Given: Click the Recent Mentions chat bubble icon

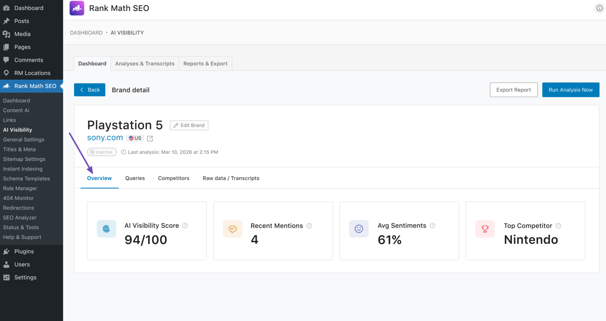Looking at the screenshot, I should (232, 229).
